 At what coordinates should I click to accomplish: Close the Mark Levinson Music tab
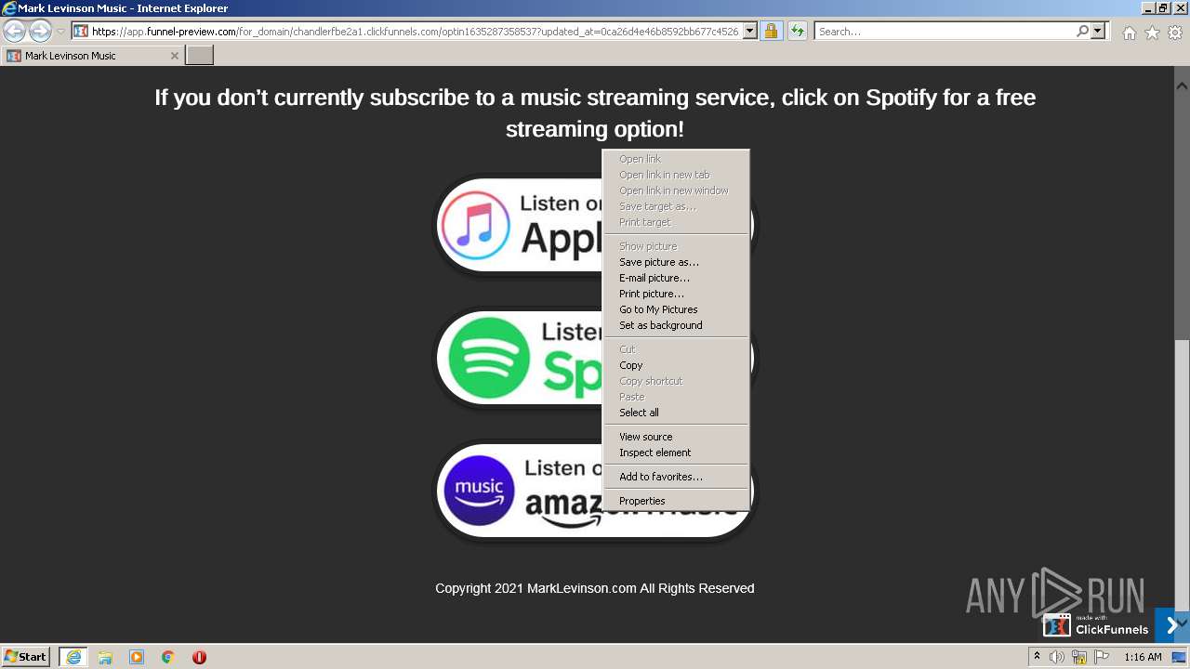174,56
